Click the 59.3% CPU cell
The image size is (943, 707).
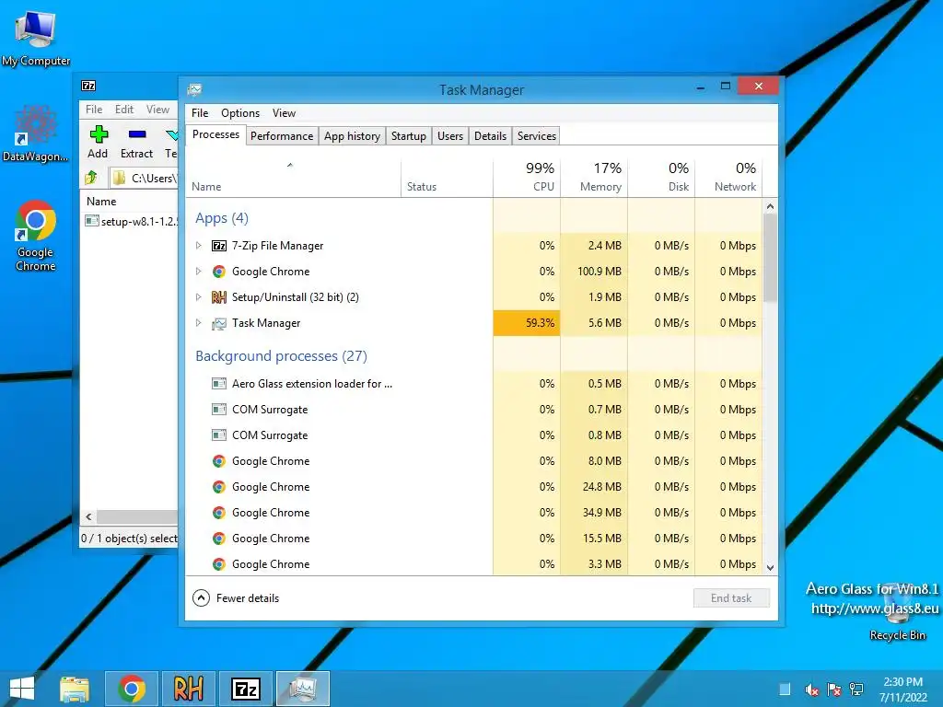(527, 323)
